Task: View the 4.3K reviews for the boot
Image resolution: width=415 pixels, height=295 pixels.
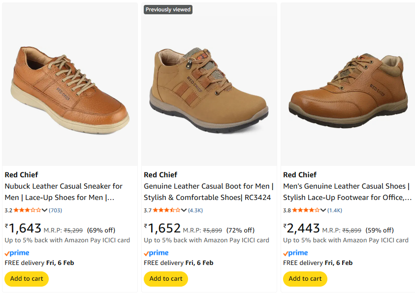Action: [195, 210]
